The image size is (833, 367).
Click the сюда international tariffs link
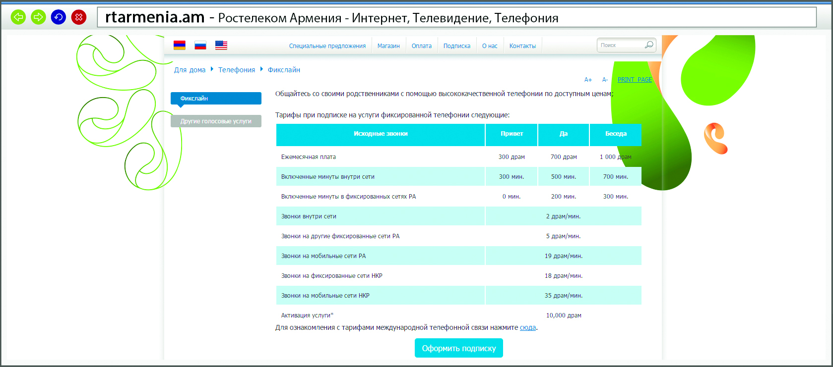[x=528, y=327]
